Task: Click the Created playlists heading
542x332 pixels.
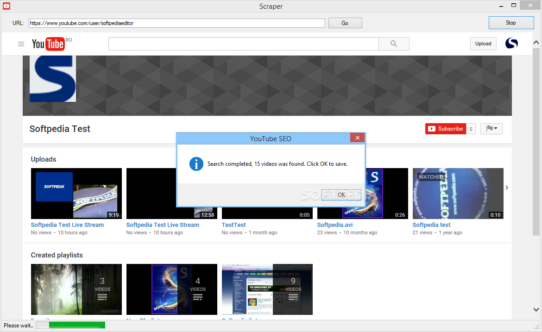Action: (57, 255)
